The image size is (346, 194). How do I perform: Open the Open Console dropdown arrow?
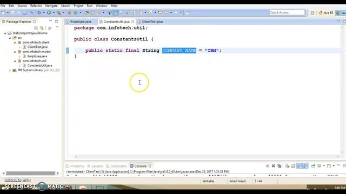pyautogui.click(x=334, y=165)
